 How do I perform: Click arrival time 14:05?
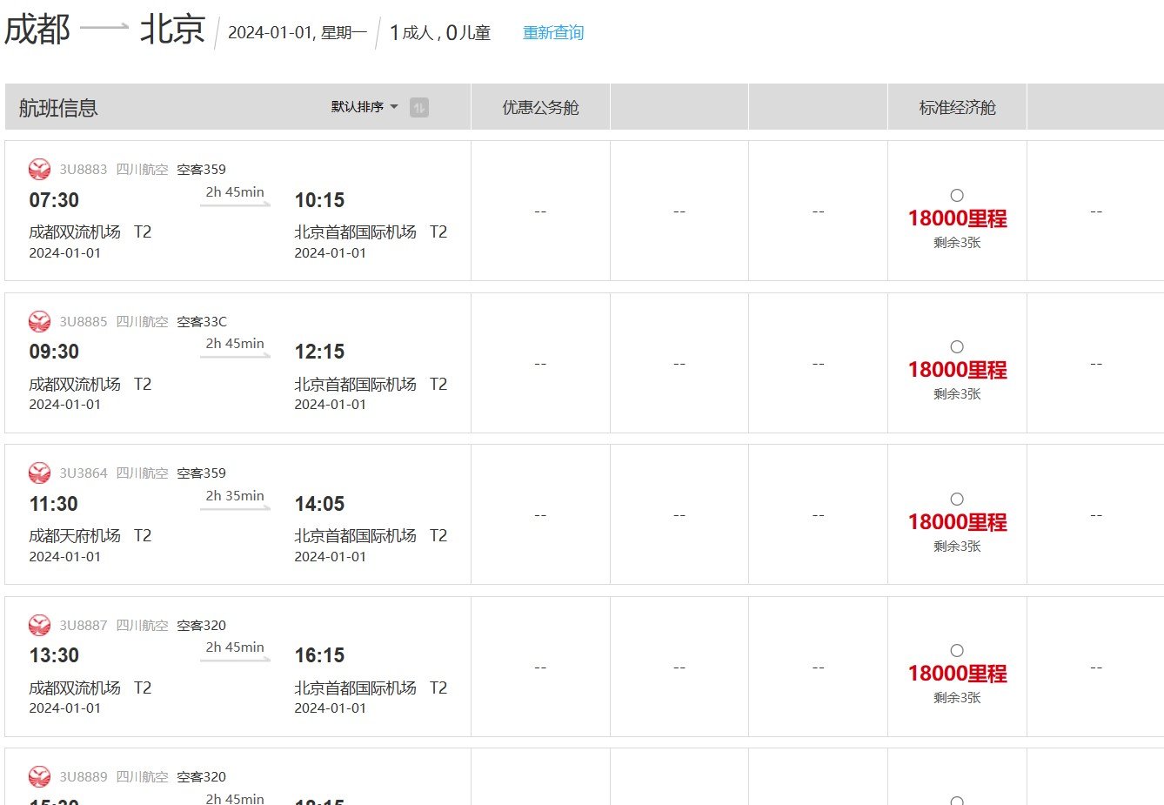coord(319,504)
